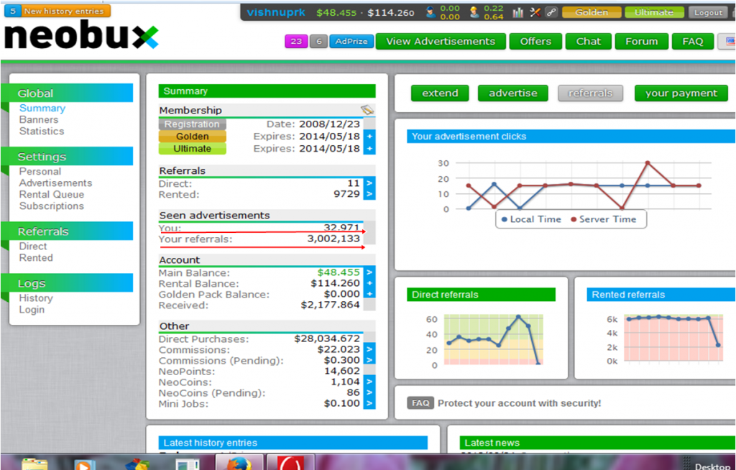Open Rental Queue in the sidebar

click(x=52, y=194)
